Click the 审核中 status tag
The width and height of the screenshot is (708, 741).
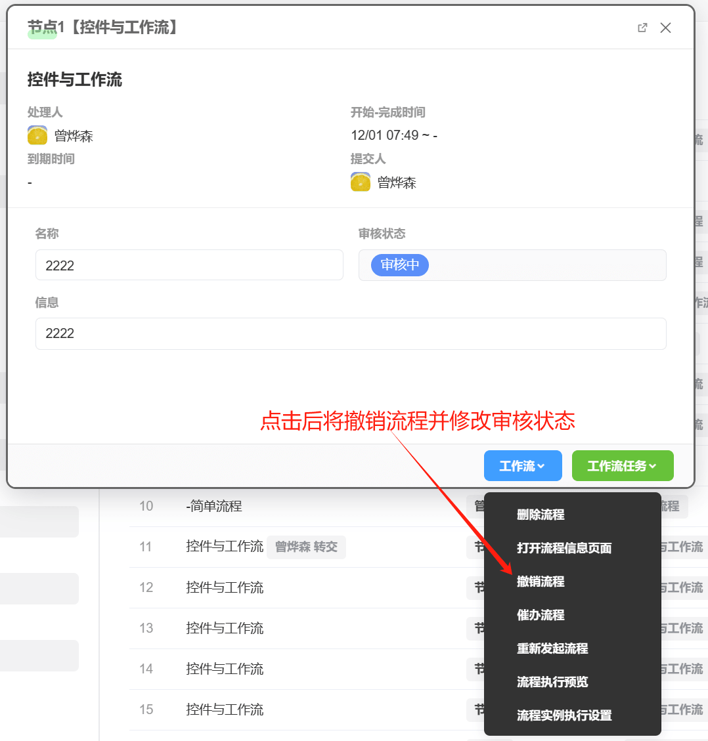click(x=399, y=265)
